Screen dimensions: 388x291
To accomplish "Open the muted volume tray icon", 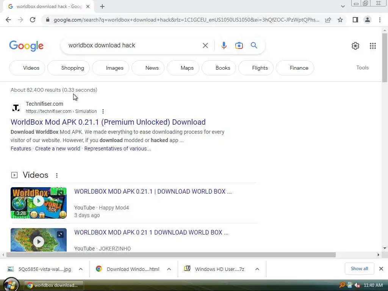I will pyautogui.click(x=357, y=285).
